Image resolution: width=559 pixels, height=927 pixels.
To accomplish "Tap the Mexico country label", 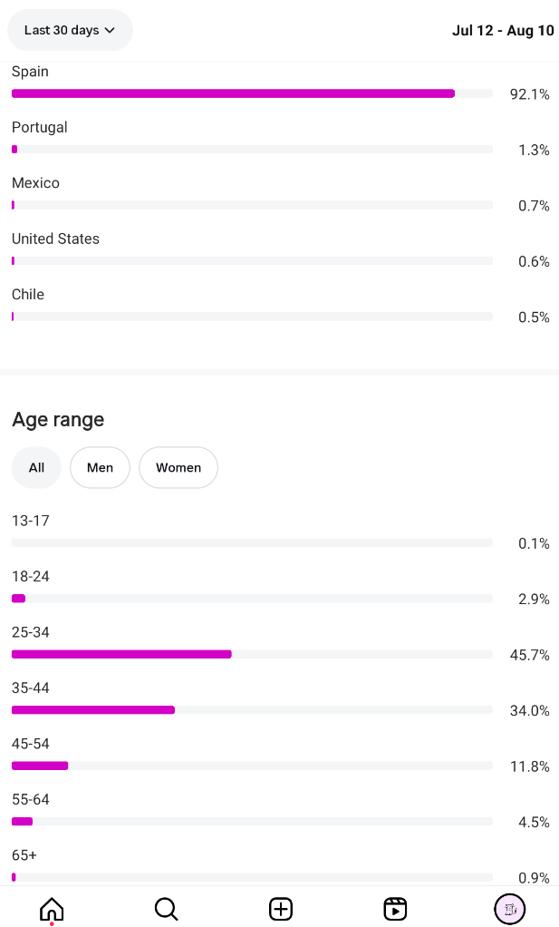I will click(35, 183).
